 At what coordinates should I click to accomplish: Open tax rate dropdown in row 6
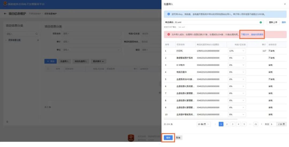237,86
